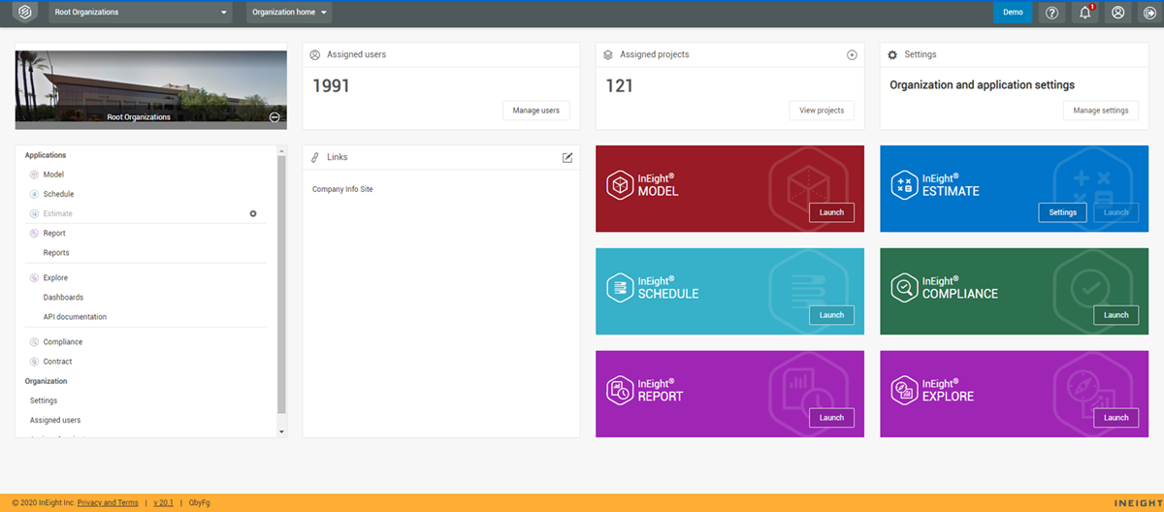Click the InEight Explore compass hexagon icon

904,390
